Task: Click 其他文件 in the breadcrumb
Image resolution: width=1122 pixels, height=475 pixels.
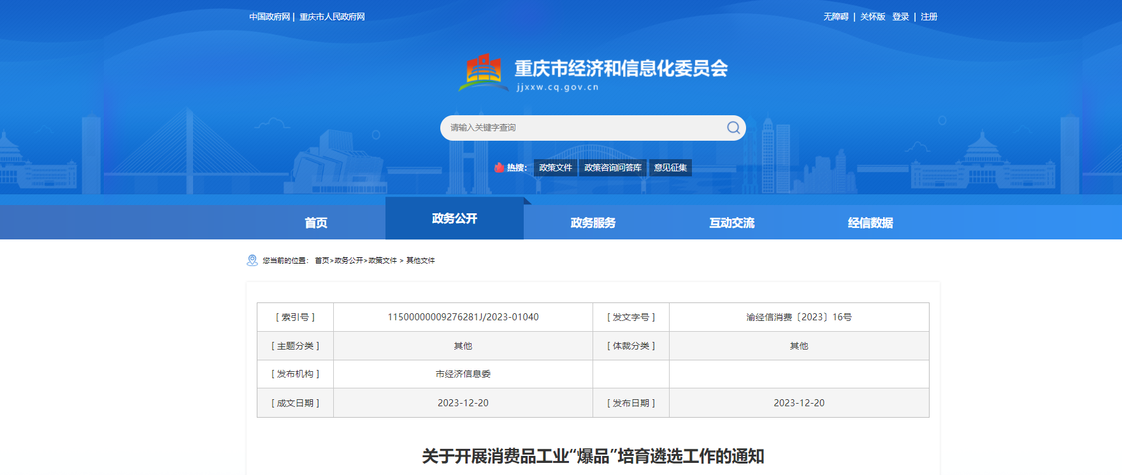Action: tap(421, 260)
